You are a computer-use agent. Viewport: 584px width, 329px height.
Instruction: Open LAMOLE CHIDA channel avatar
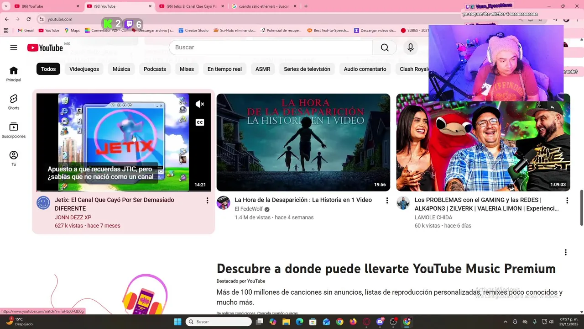coord(403,203)
